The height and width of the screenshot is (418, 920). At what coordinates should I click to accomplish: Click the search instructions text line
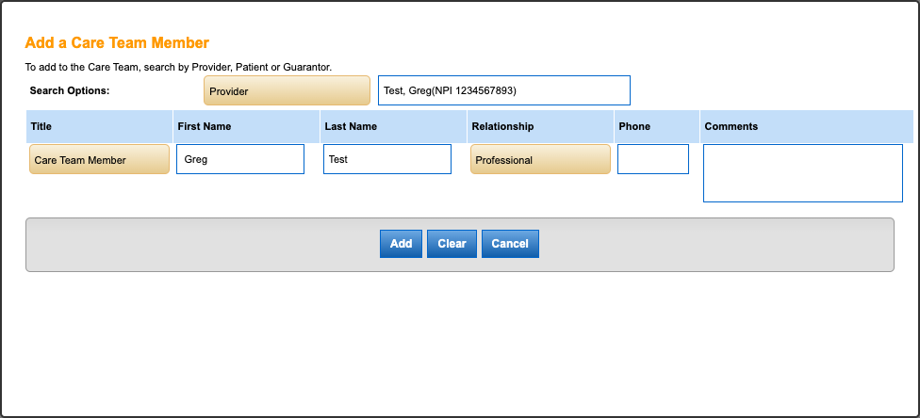pos(178,67)
